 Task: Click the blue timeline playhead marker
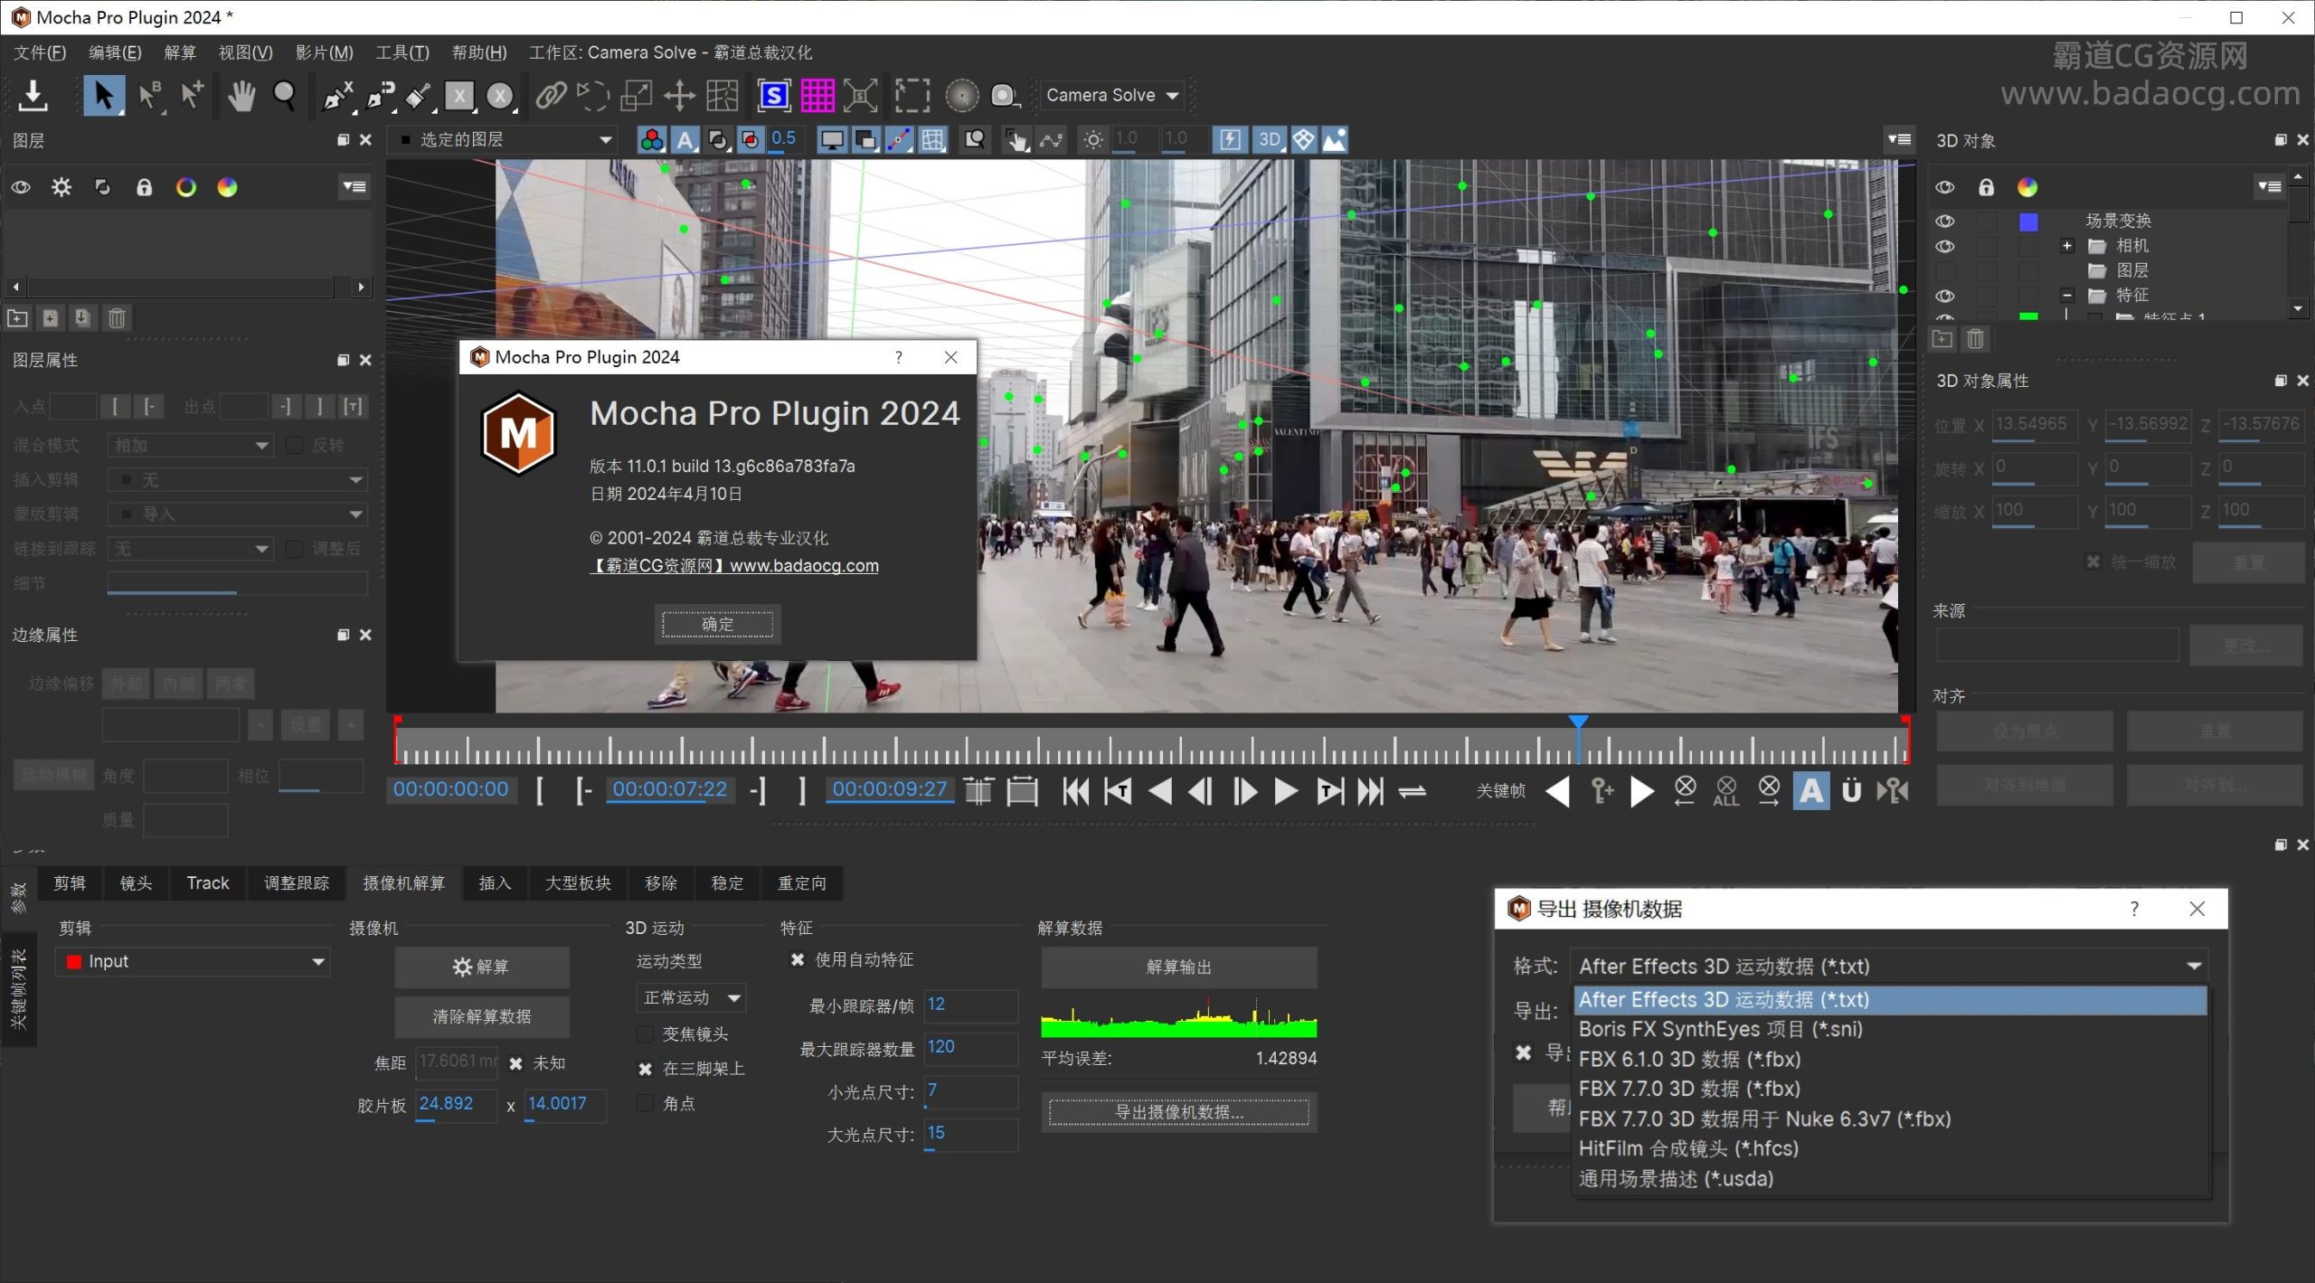[1578, 722]
